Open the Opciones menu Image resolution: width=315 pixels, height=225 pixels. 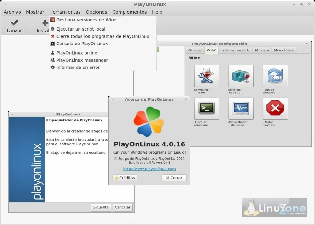coord(96,12)
